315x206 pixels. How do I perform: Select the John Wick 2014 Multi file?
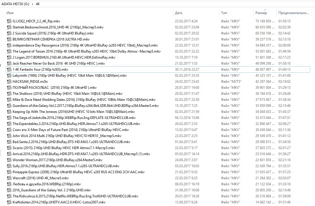click(x=67, y=136)
